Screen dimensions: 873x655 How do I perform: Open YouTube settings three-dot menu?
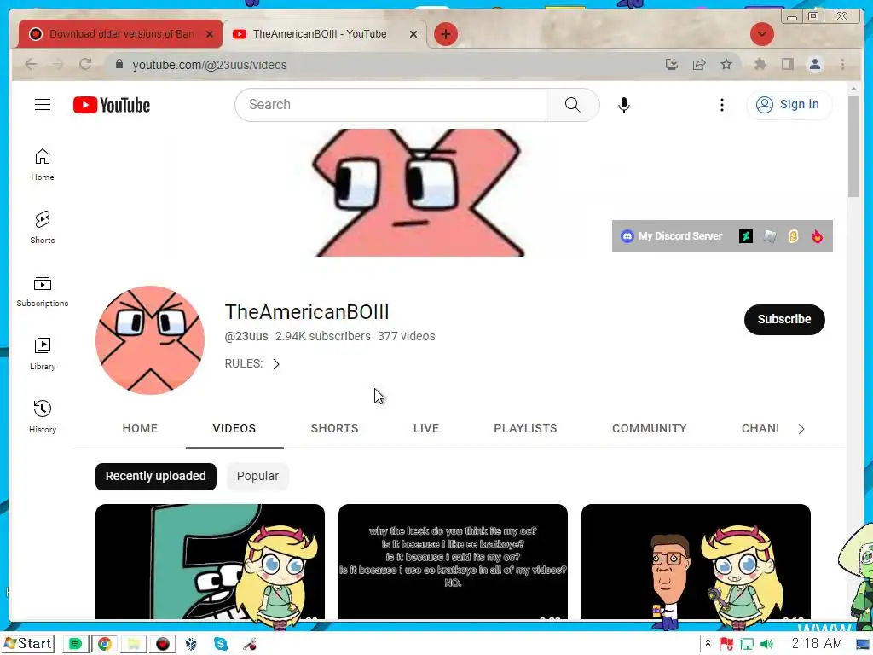(721, 105)
